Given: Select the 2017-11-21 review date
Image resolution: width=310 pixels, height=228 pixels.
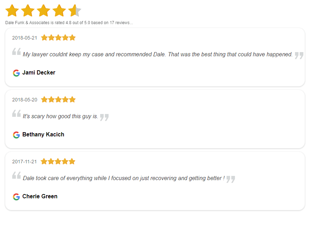Looking at the screenshot, I should [x=24, y=162].
